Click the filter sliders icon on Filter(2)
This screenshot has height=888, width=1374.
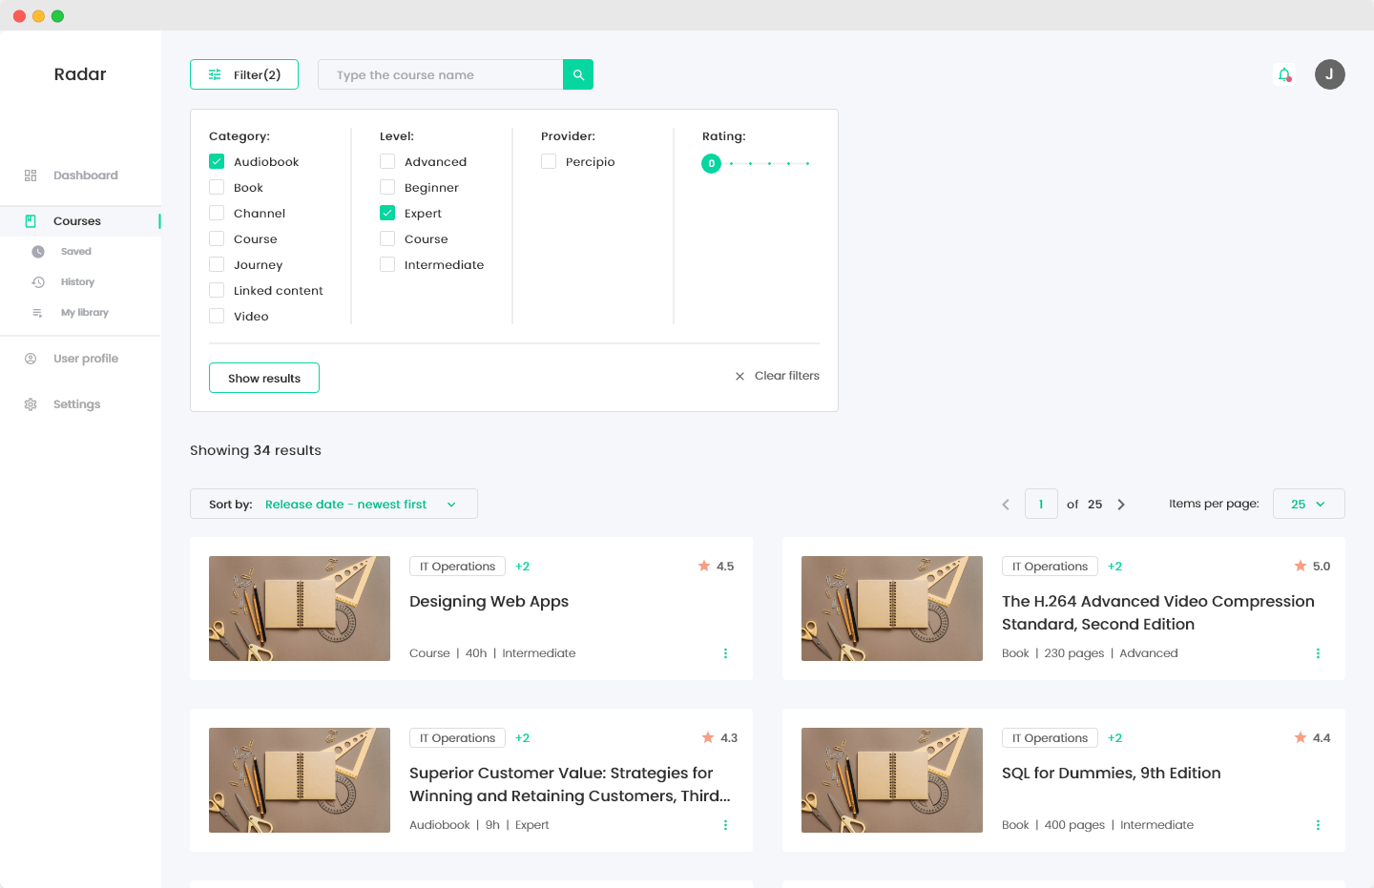coord(216,73)
